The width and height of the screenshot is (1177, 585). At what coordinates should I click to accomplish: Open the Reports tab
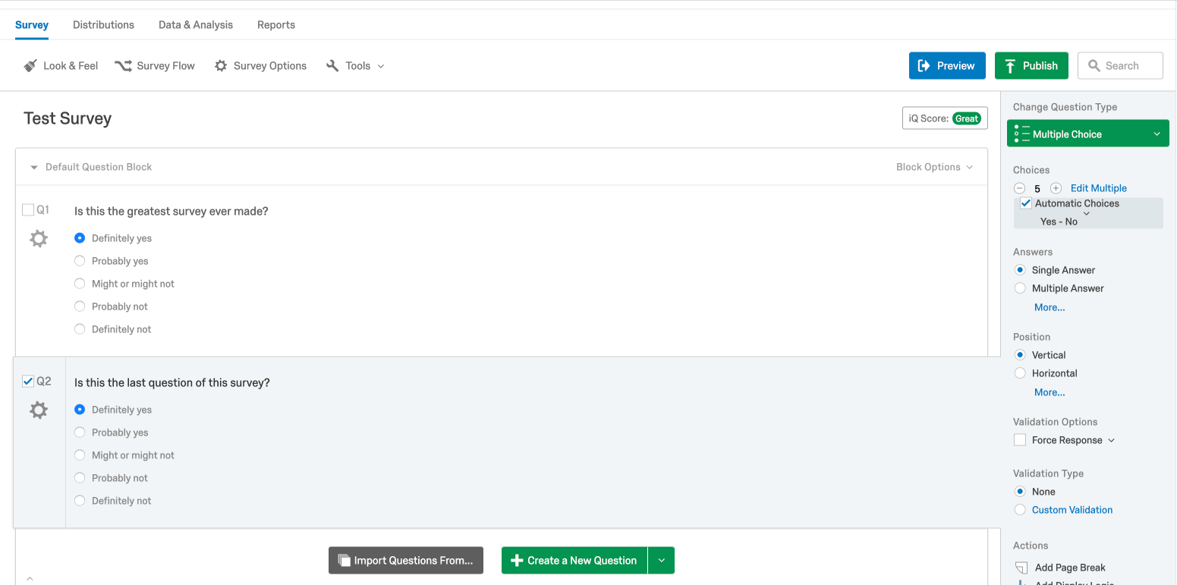[x=276, y=25]
